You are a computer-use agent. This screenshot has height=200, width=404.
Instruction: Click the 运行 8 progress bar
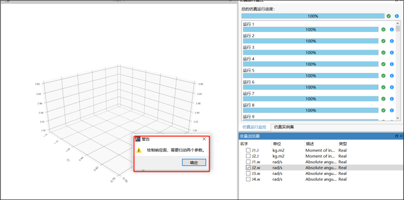pyautogui.click(x=310, y=110)
